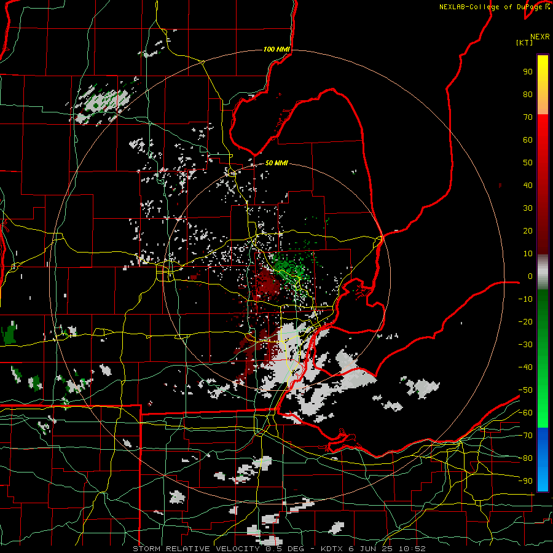Screen dimensions: 553x553
Task: Click the 30 value on velocity scale
Action: [528, 208]
